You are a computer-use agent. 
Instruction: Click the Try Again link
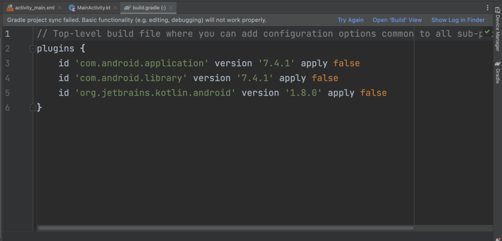(x=351, y=20)
